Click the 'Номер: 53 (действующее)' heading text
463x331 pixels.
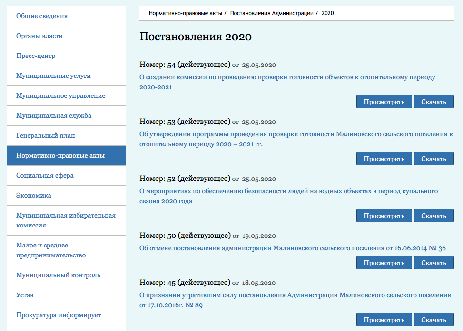tap(185, 122)
